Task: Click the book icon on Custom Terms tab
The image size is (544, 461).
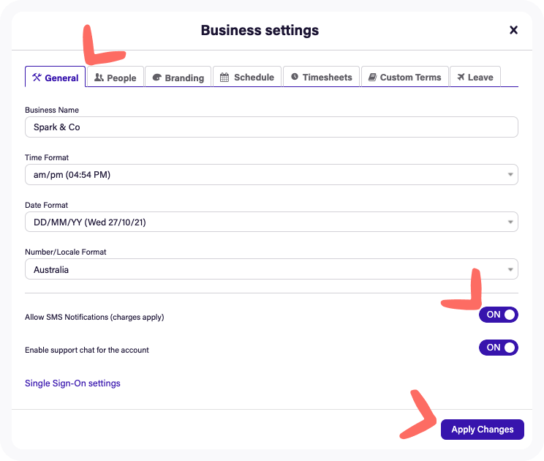Action: coord(372,77)
